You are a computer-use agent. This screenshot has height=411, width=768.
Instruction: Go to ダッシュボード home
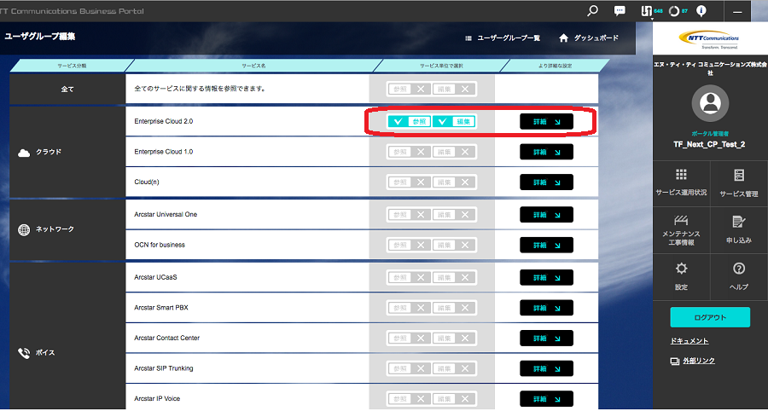pos(588,38)
